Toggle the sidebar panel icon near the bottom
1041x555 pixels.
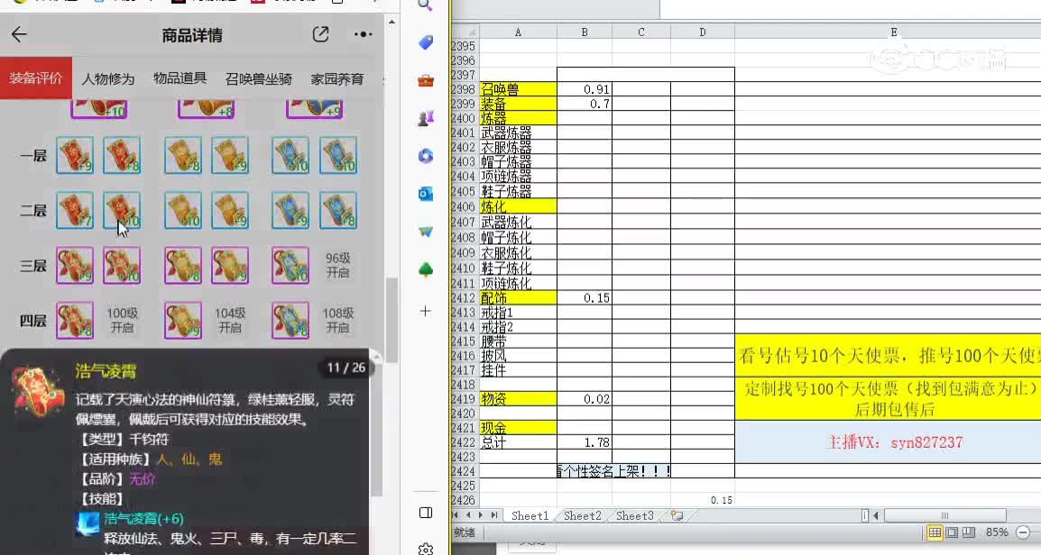(x=426, y=513)
